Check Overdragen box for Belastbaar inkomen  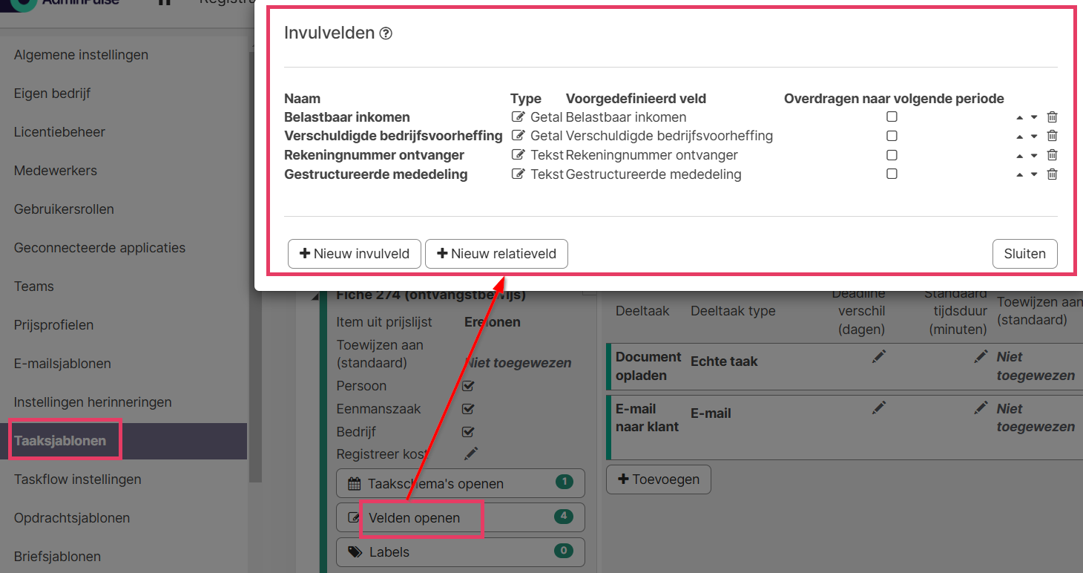(x=892, y=117)
